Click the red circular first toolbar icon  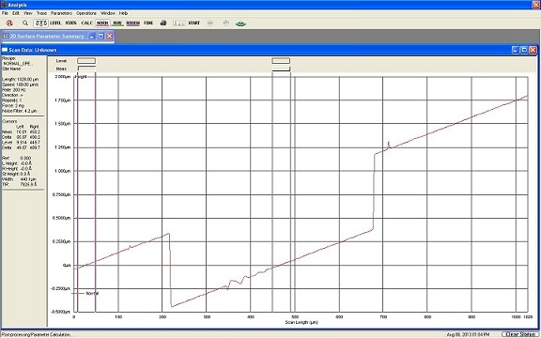tap(9, 23)
